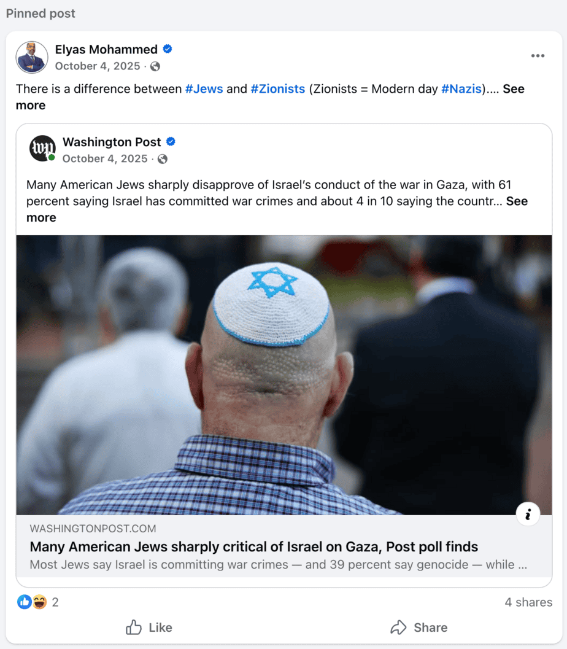This screenshot has width=567, height=649.
Task: Open the #Jews hashtag
Action: coord(204,89)
